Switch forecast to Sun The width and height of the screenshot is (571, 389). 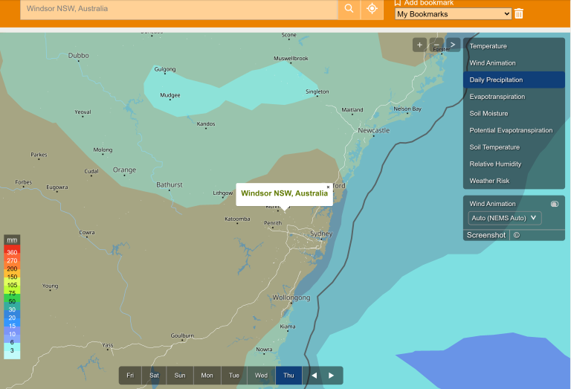point(180,376)
